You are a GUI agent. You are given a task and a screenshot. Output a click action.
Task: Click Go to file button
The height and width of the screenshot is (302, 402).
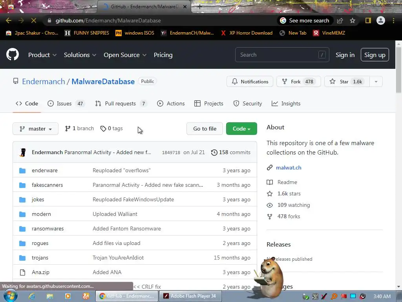point(205,129)
